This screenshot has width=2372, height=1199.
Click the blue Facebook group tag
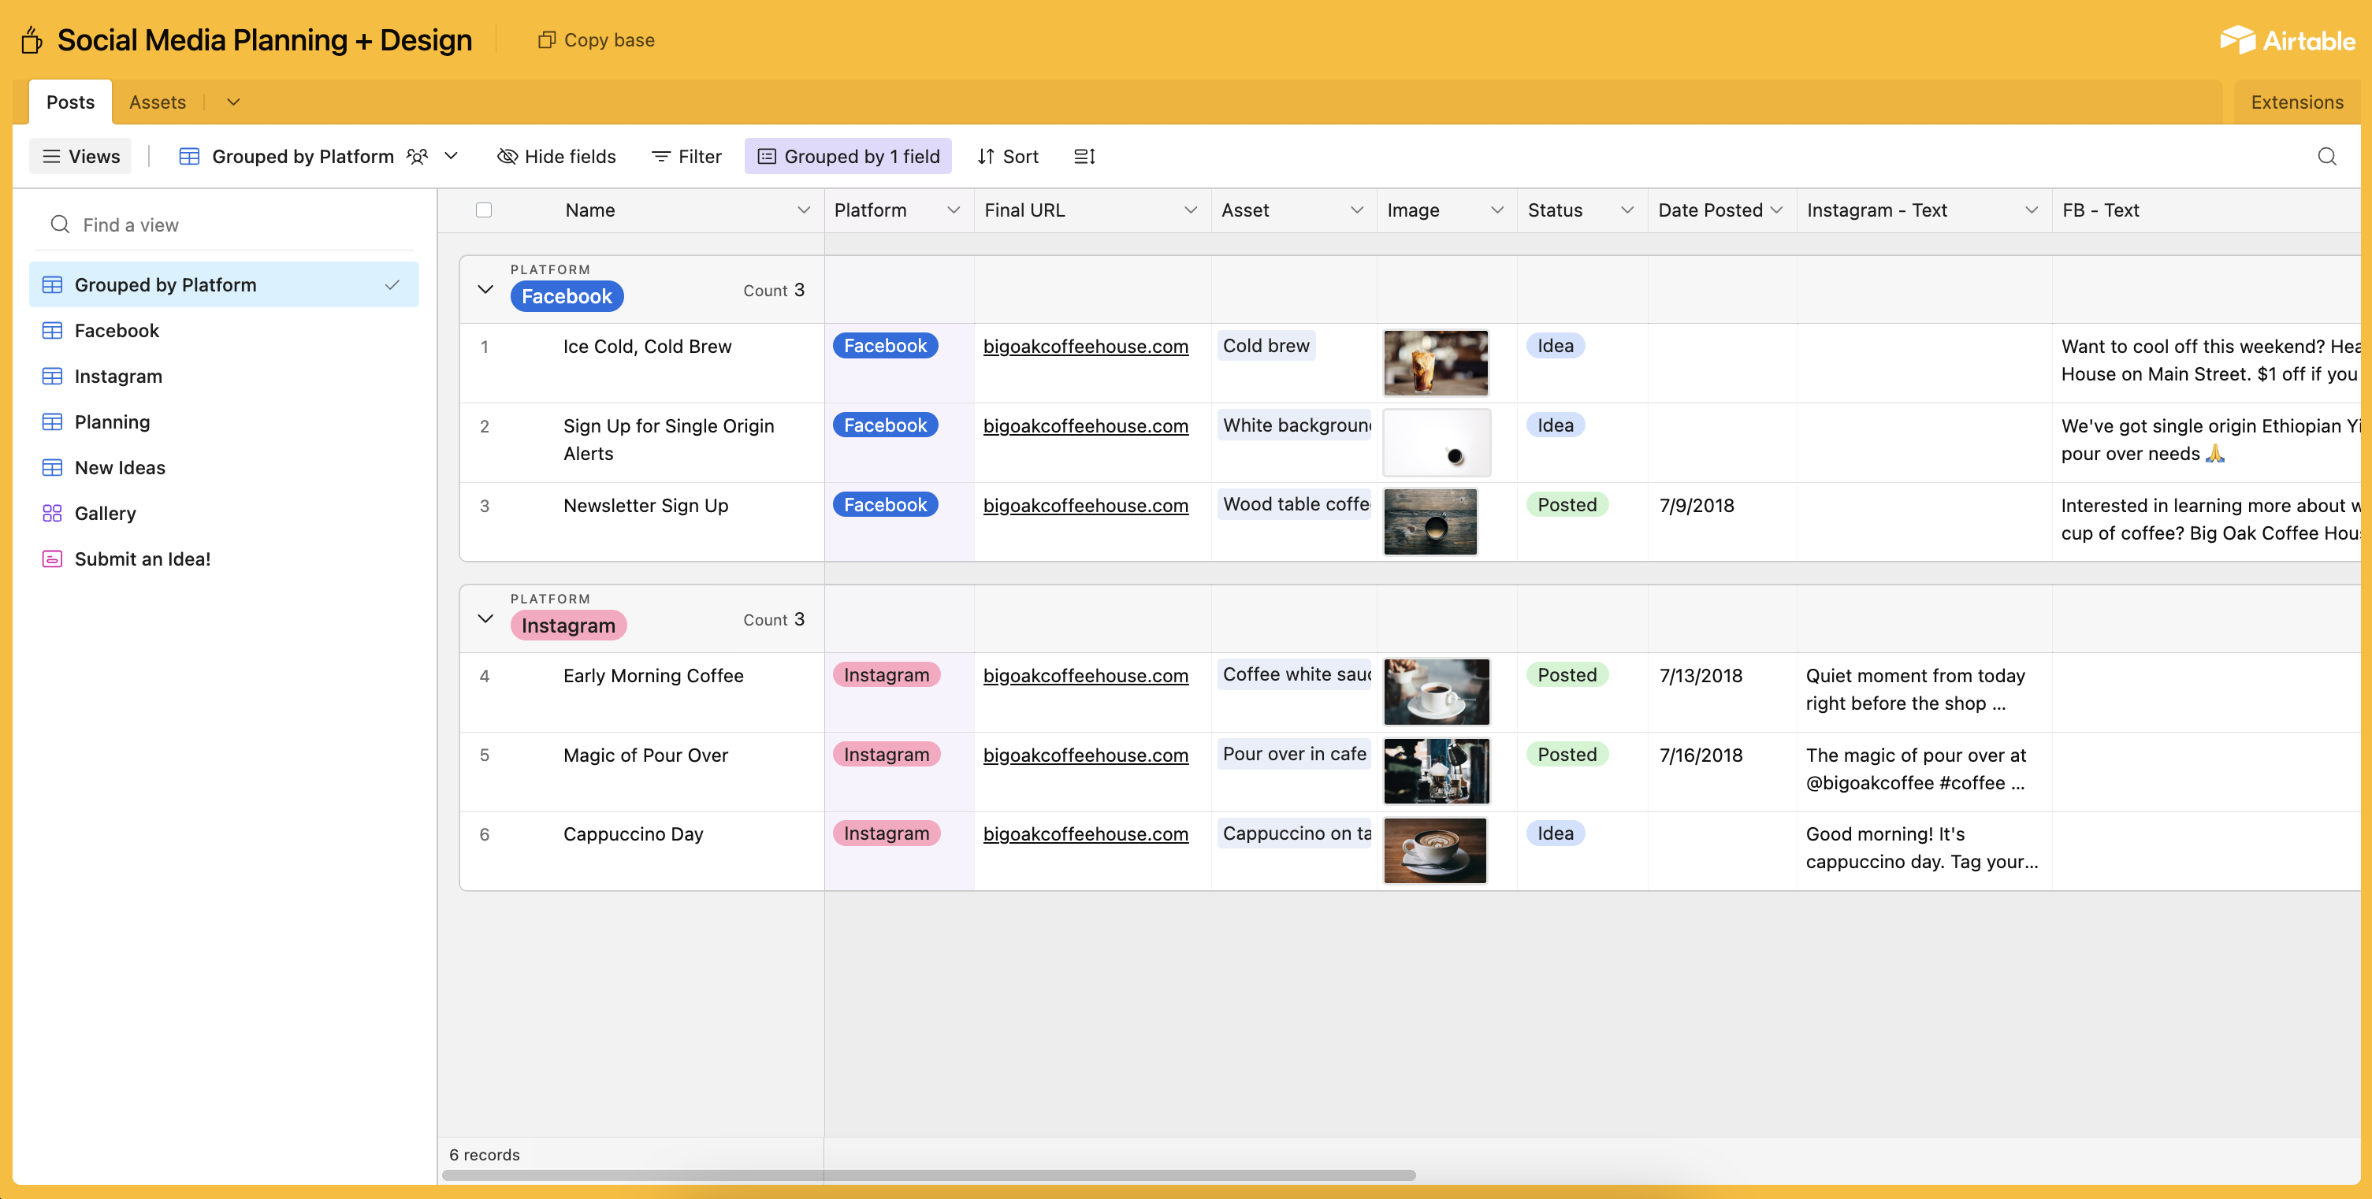pyautogui.click(x=567, y=296)
